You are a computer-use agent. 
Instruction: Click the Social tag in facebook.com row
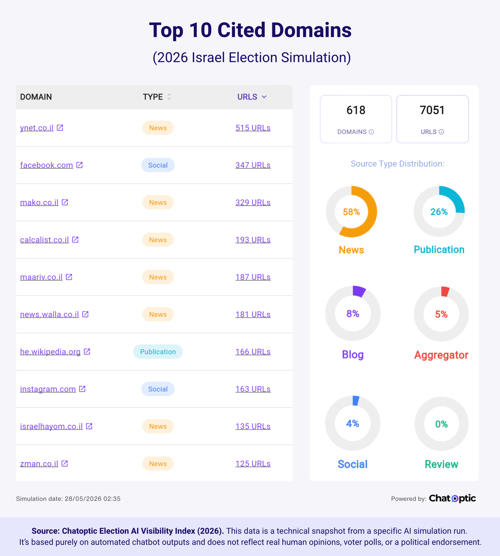158,165
